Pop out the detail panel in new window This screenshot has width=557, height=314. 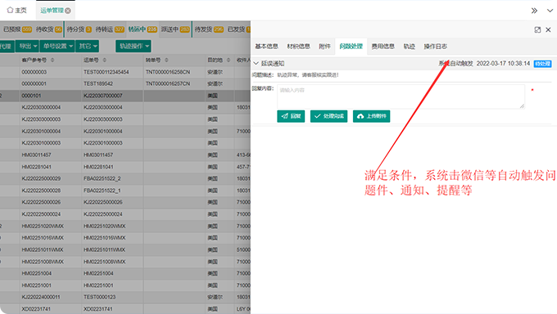[x=537, y=29]
